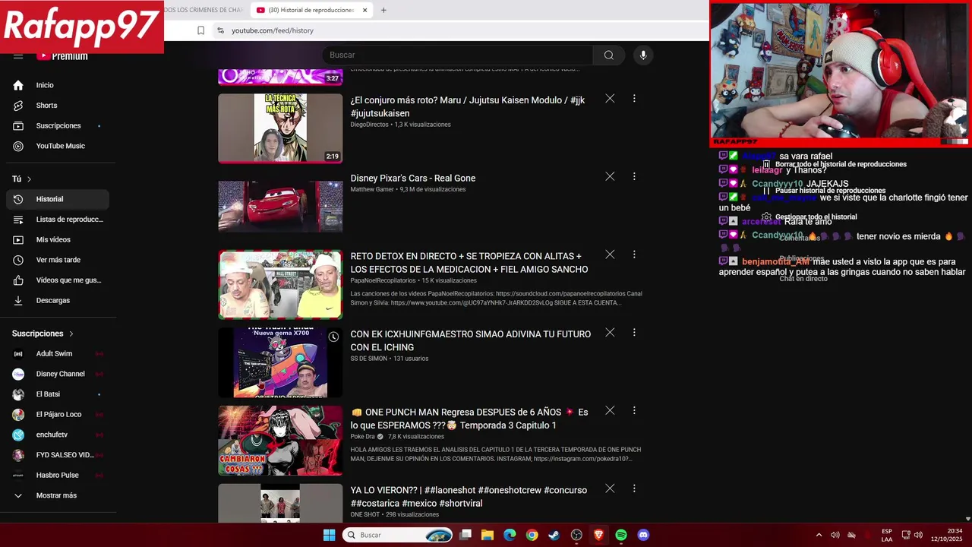Image resolution: width=972 pixels, height=547 pixels.
Task: Open DiegoDirectos channel link
Action: click(x=369, y=125)
